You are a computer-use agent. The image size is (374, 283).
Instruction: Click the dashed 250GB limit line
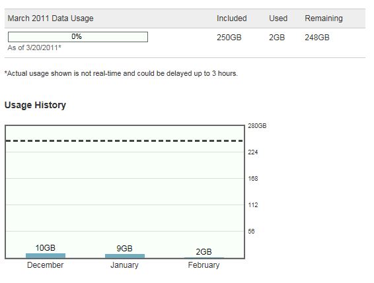coord(124,141)
